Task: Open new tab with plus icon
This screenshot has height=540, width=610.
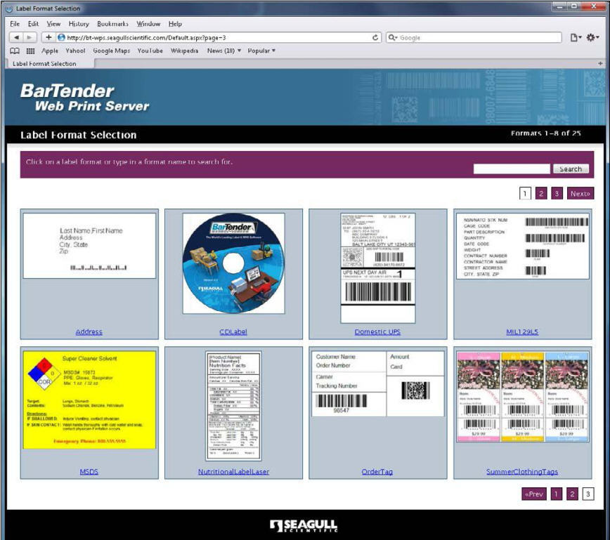Action: pos(600,64)
